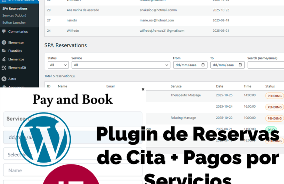Click the time cell 16:00:00

(x=250, y=107)
